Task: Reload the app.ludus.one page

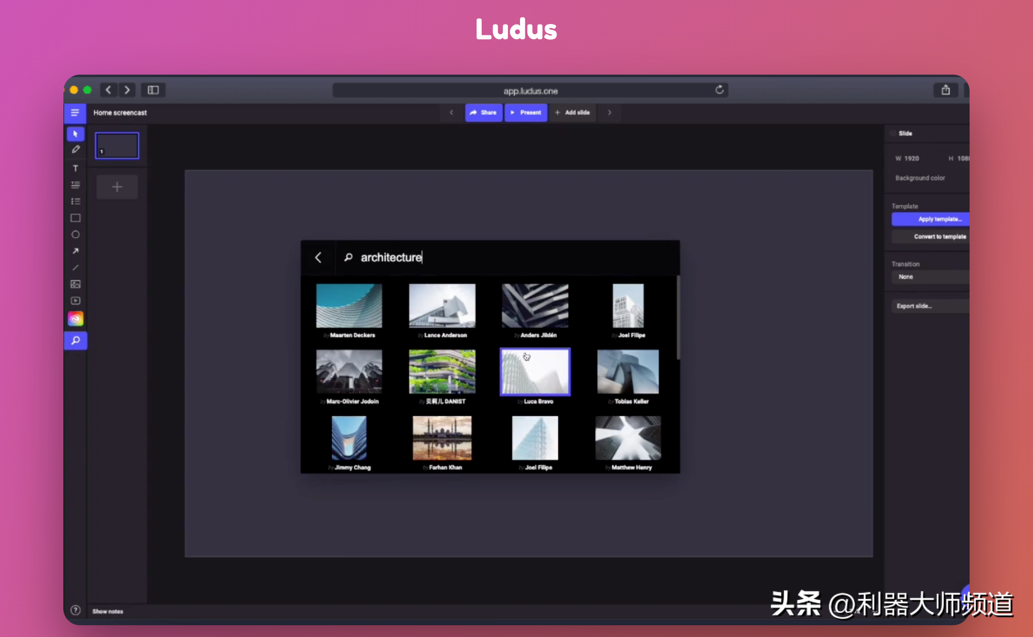Action: coord(720,90)
